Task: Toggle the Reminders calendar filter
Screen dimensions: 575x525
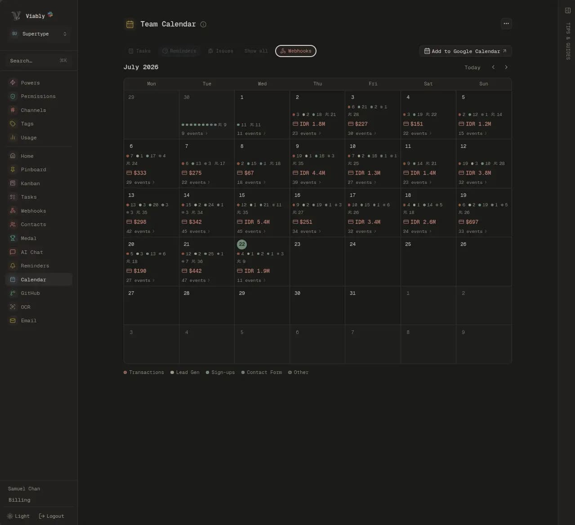Action: click(x=179, y=51)
